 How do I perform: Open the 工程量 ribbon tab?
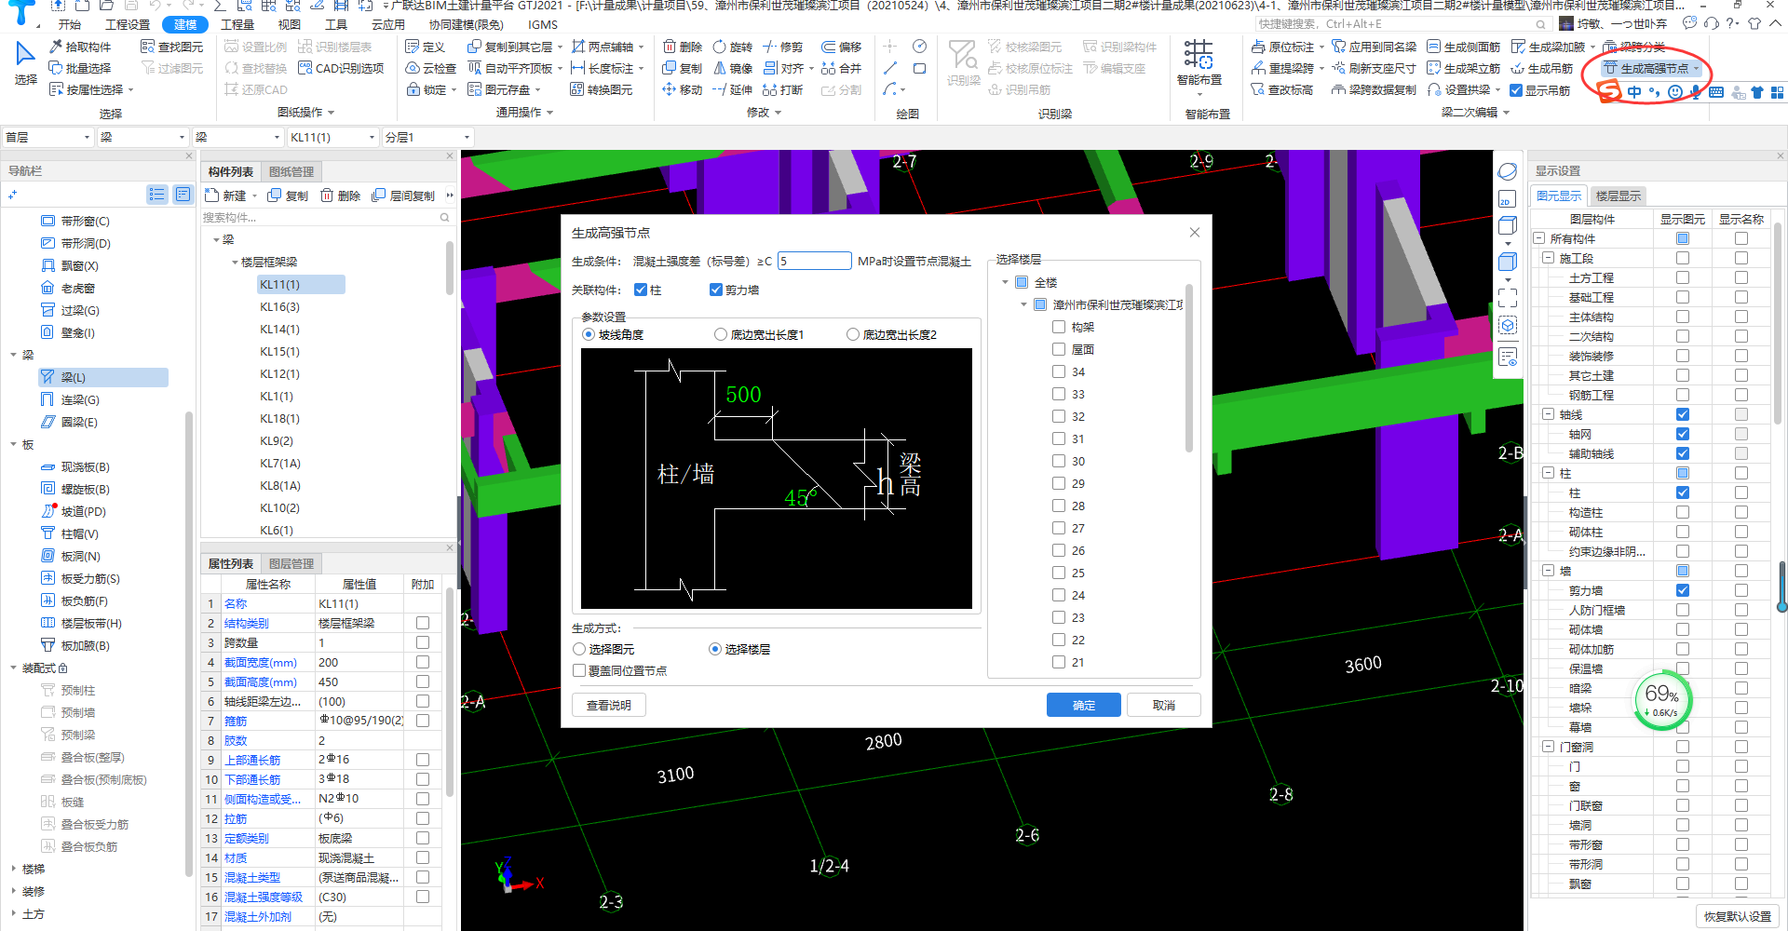[237, 24]
